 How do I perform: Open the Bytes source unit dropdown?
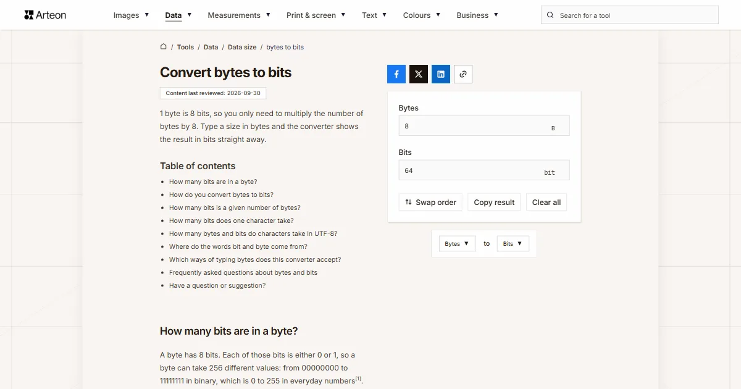(458, 244)
